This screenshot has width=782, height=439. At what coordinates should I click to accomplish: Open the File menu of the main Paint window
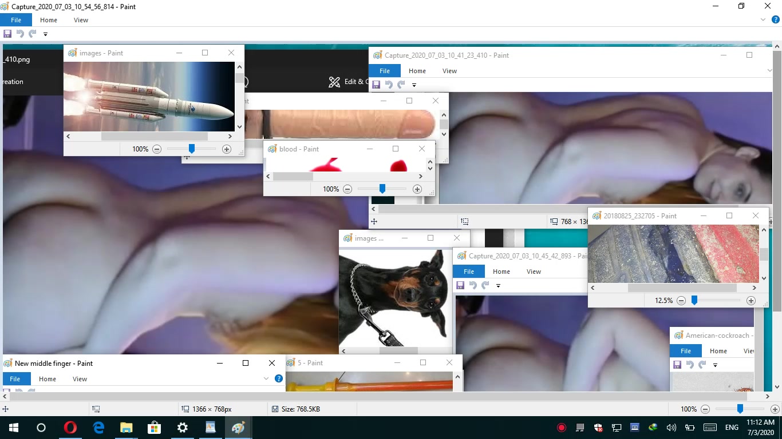click(16, 20)
